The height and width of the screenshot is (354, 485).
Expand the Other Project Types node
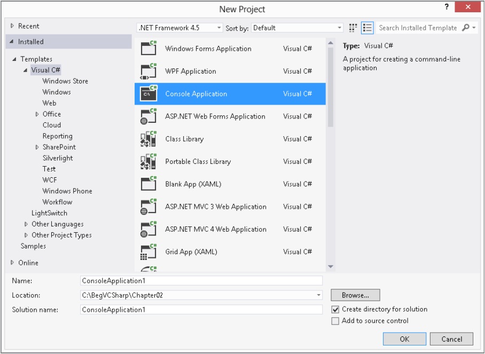pyautogui.click(x=26, y=235)
